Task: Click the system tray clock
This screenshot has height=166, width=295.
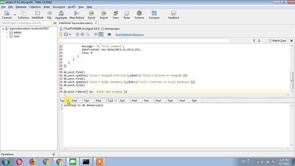Action: tap(284, 162)
